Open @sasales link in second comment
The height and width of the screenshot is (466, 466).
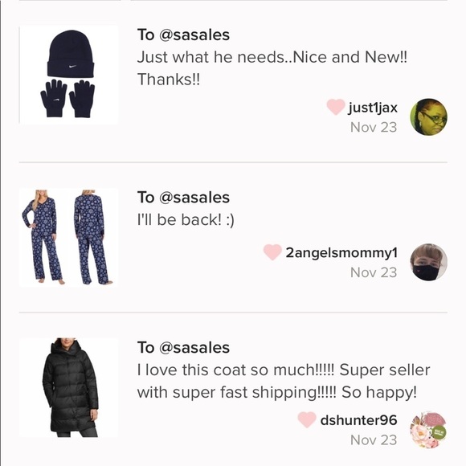194,198
